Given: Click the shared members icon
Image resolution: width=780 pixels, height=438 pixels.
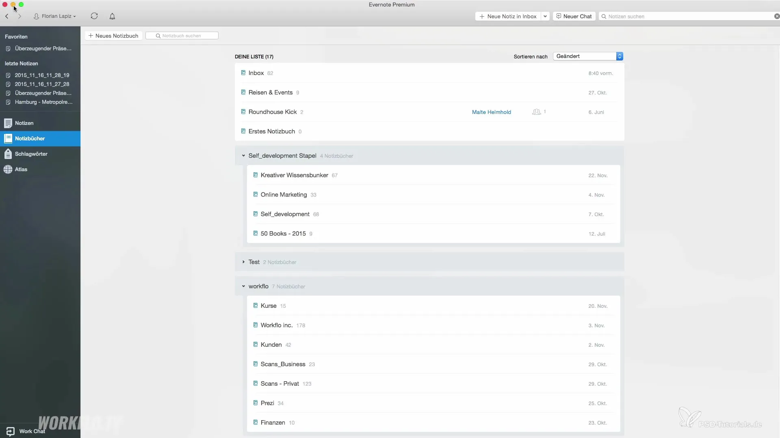Looking at the screenshot, I should click(x=536, y=112).
